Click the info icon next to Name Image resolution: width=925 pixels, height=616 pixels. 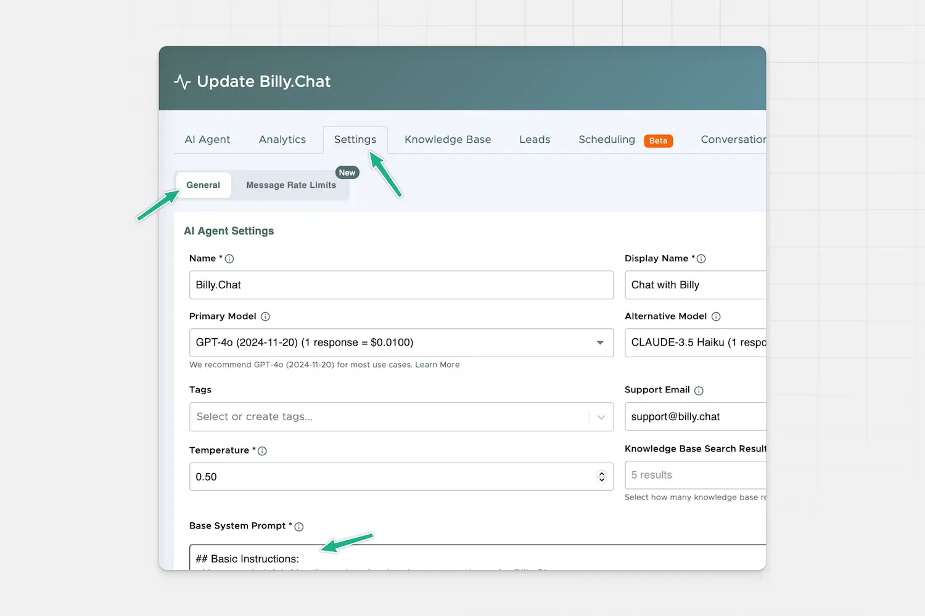click(229, 259)
